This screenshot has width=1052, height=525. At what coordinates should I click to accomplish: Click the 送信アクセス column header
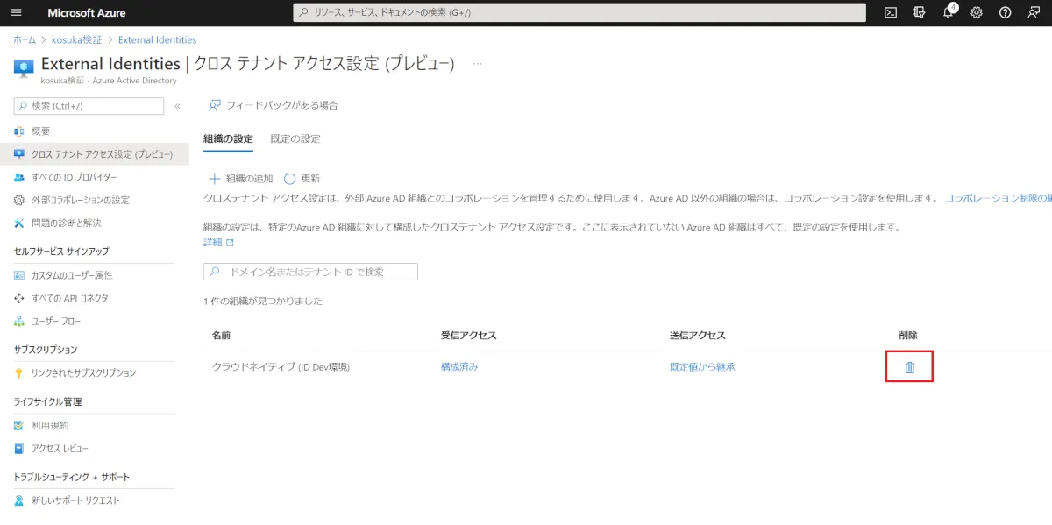click(698, 336)
